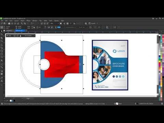The width and height of the screenshot is (164, 123).
Task: Toggle the lock contents padlock icon
Action: click(20, 36)
